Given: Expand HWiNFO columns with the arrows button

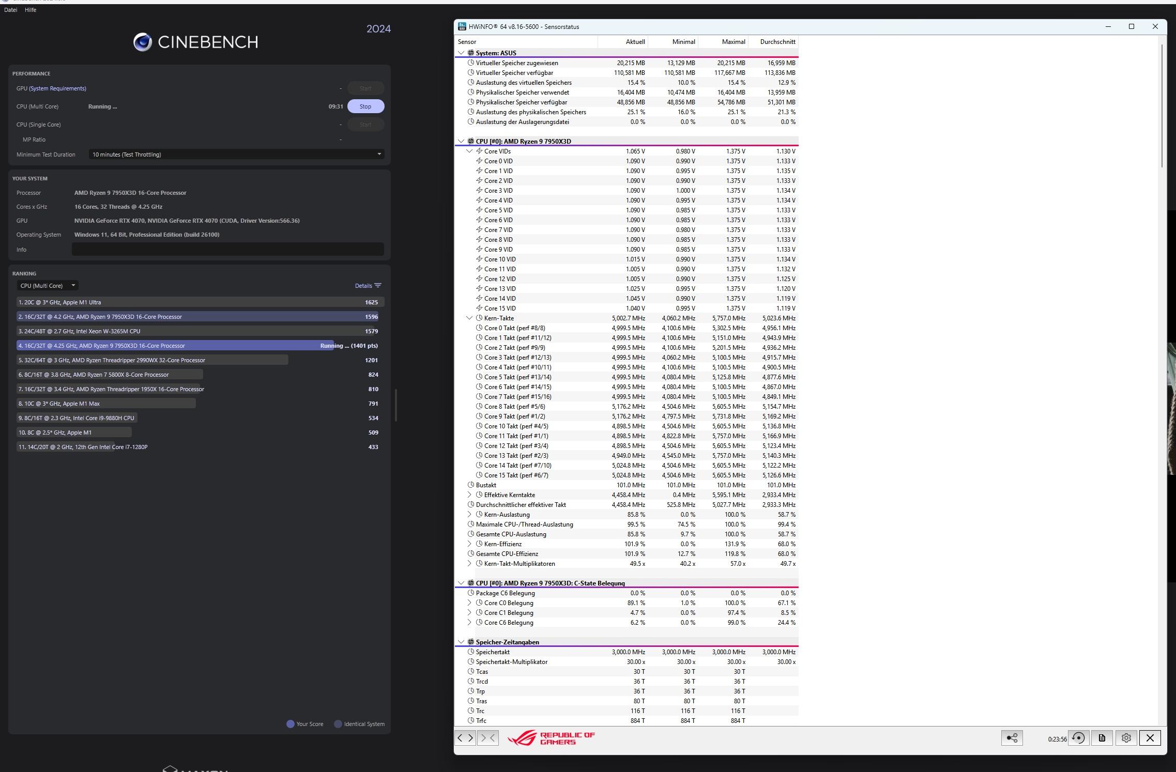Looking at the screenshot, I should (x=465, y=738).
